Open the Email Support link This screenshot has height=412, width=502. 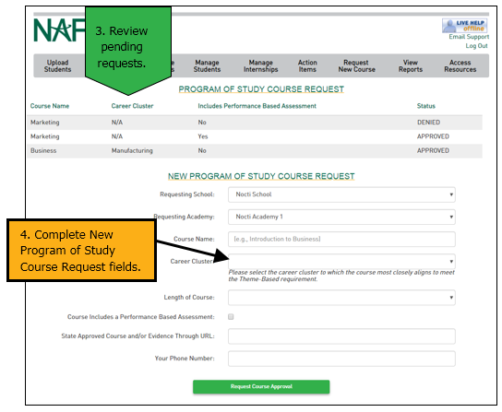pos(469,37)
